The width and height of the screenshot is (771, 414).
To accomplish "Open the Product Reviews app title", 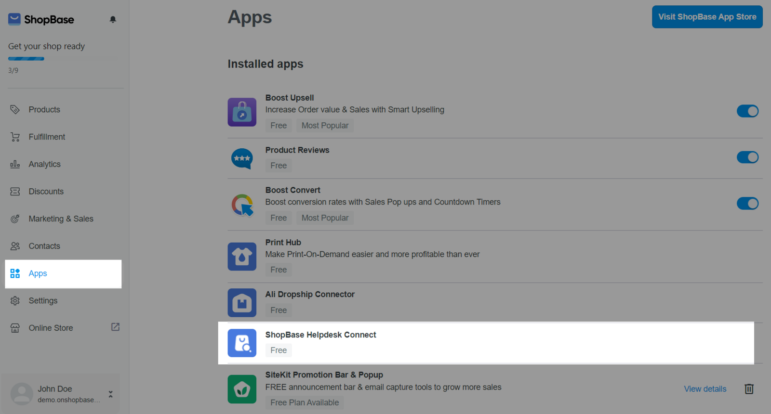I will click(x=297, y=150).
